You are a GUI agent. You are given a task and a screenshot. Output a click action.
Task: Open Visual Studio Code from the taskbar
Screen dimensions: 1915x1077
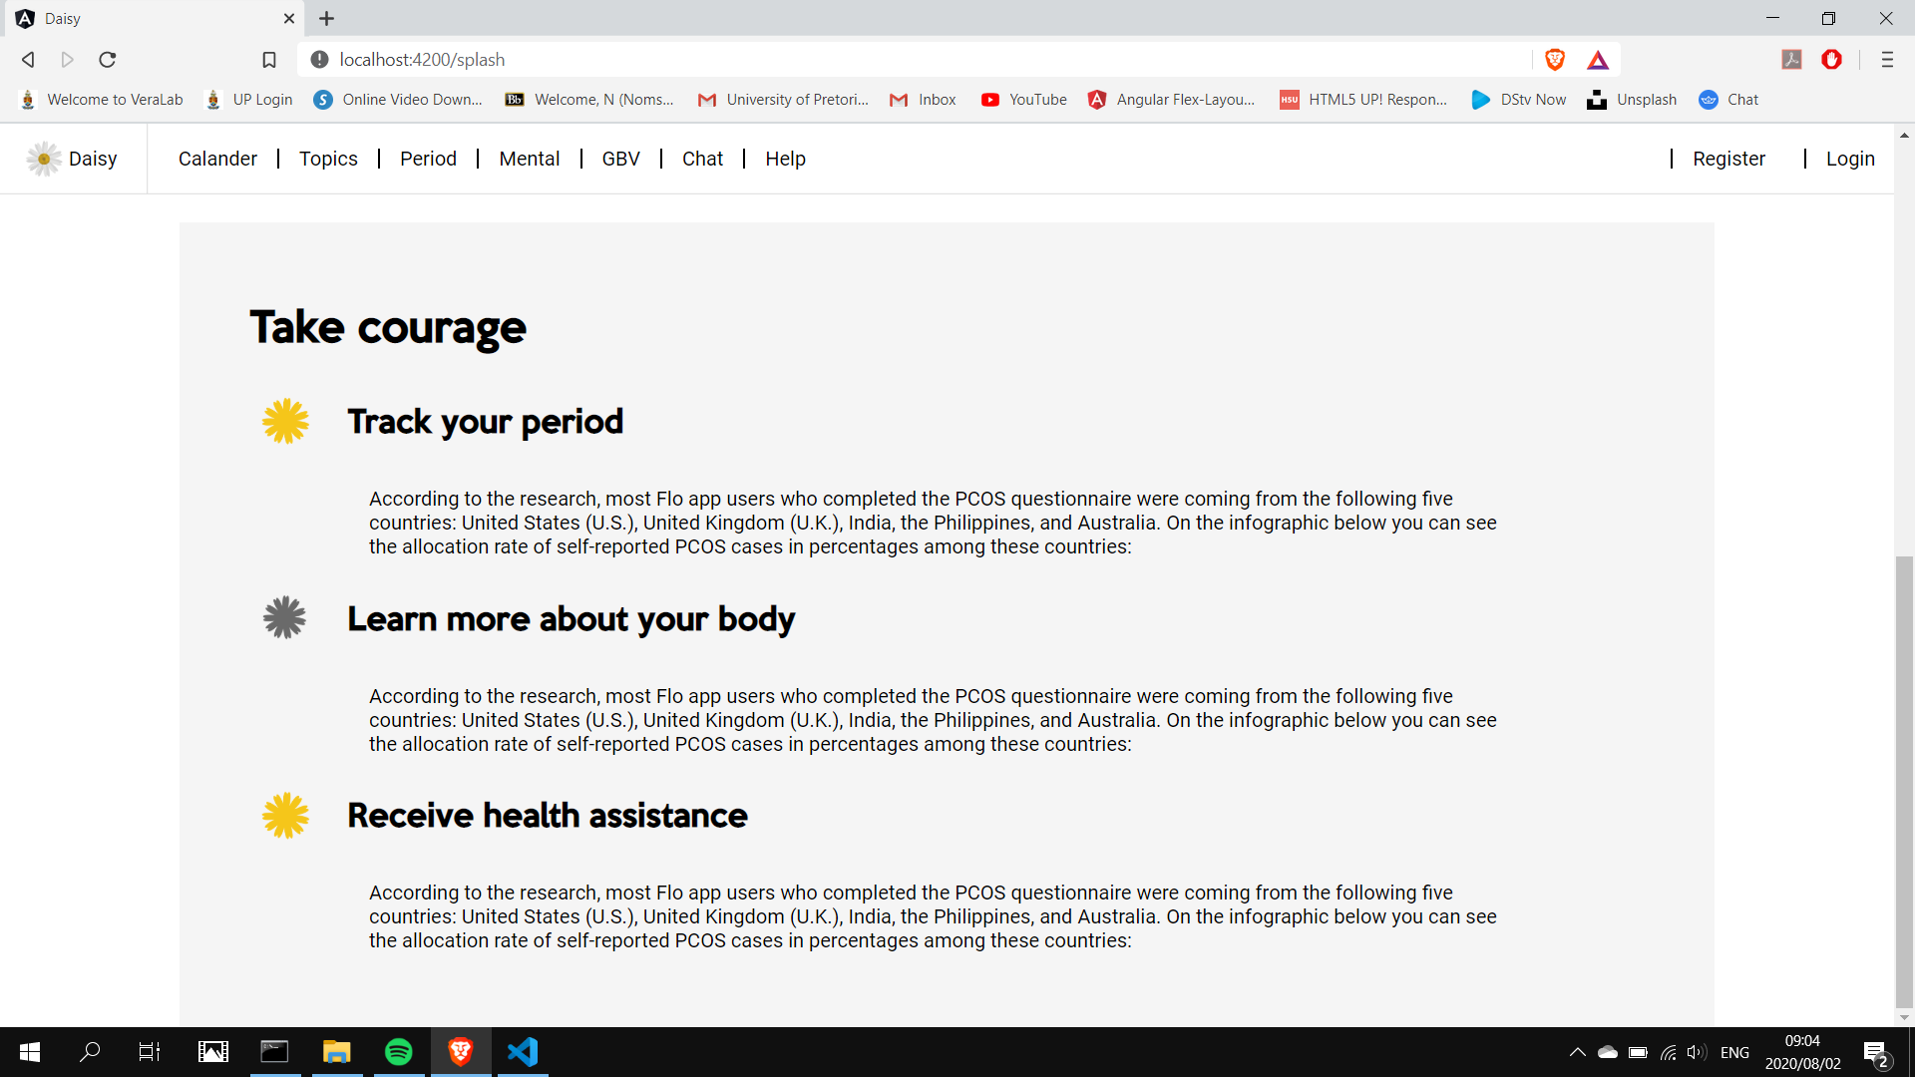[x=523, y=1052]
